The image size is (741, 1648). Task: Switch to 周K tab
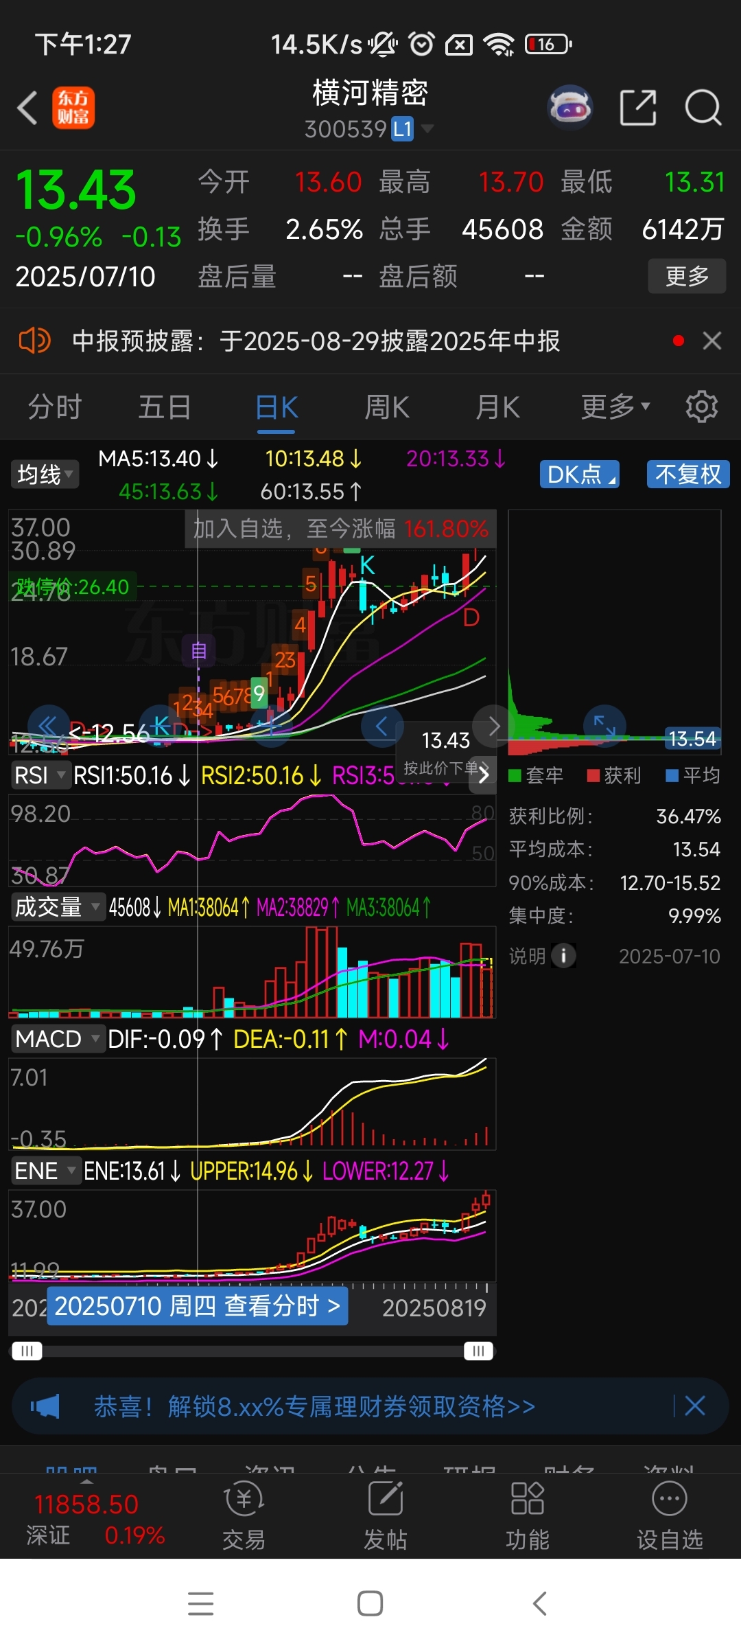[x=387, y=407]
